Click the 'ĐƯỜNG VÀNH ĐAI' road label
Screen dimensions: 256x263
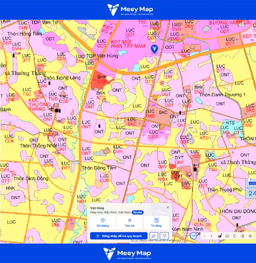(230, 23)
